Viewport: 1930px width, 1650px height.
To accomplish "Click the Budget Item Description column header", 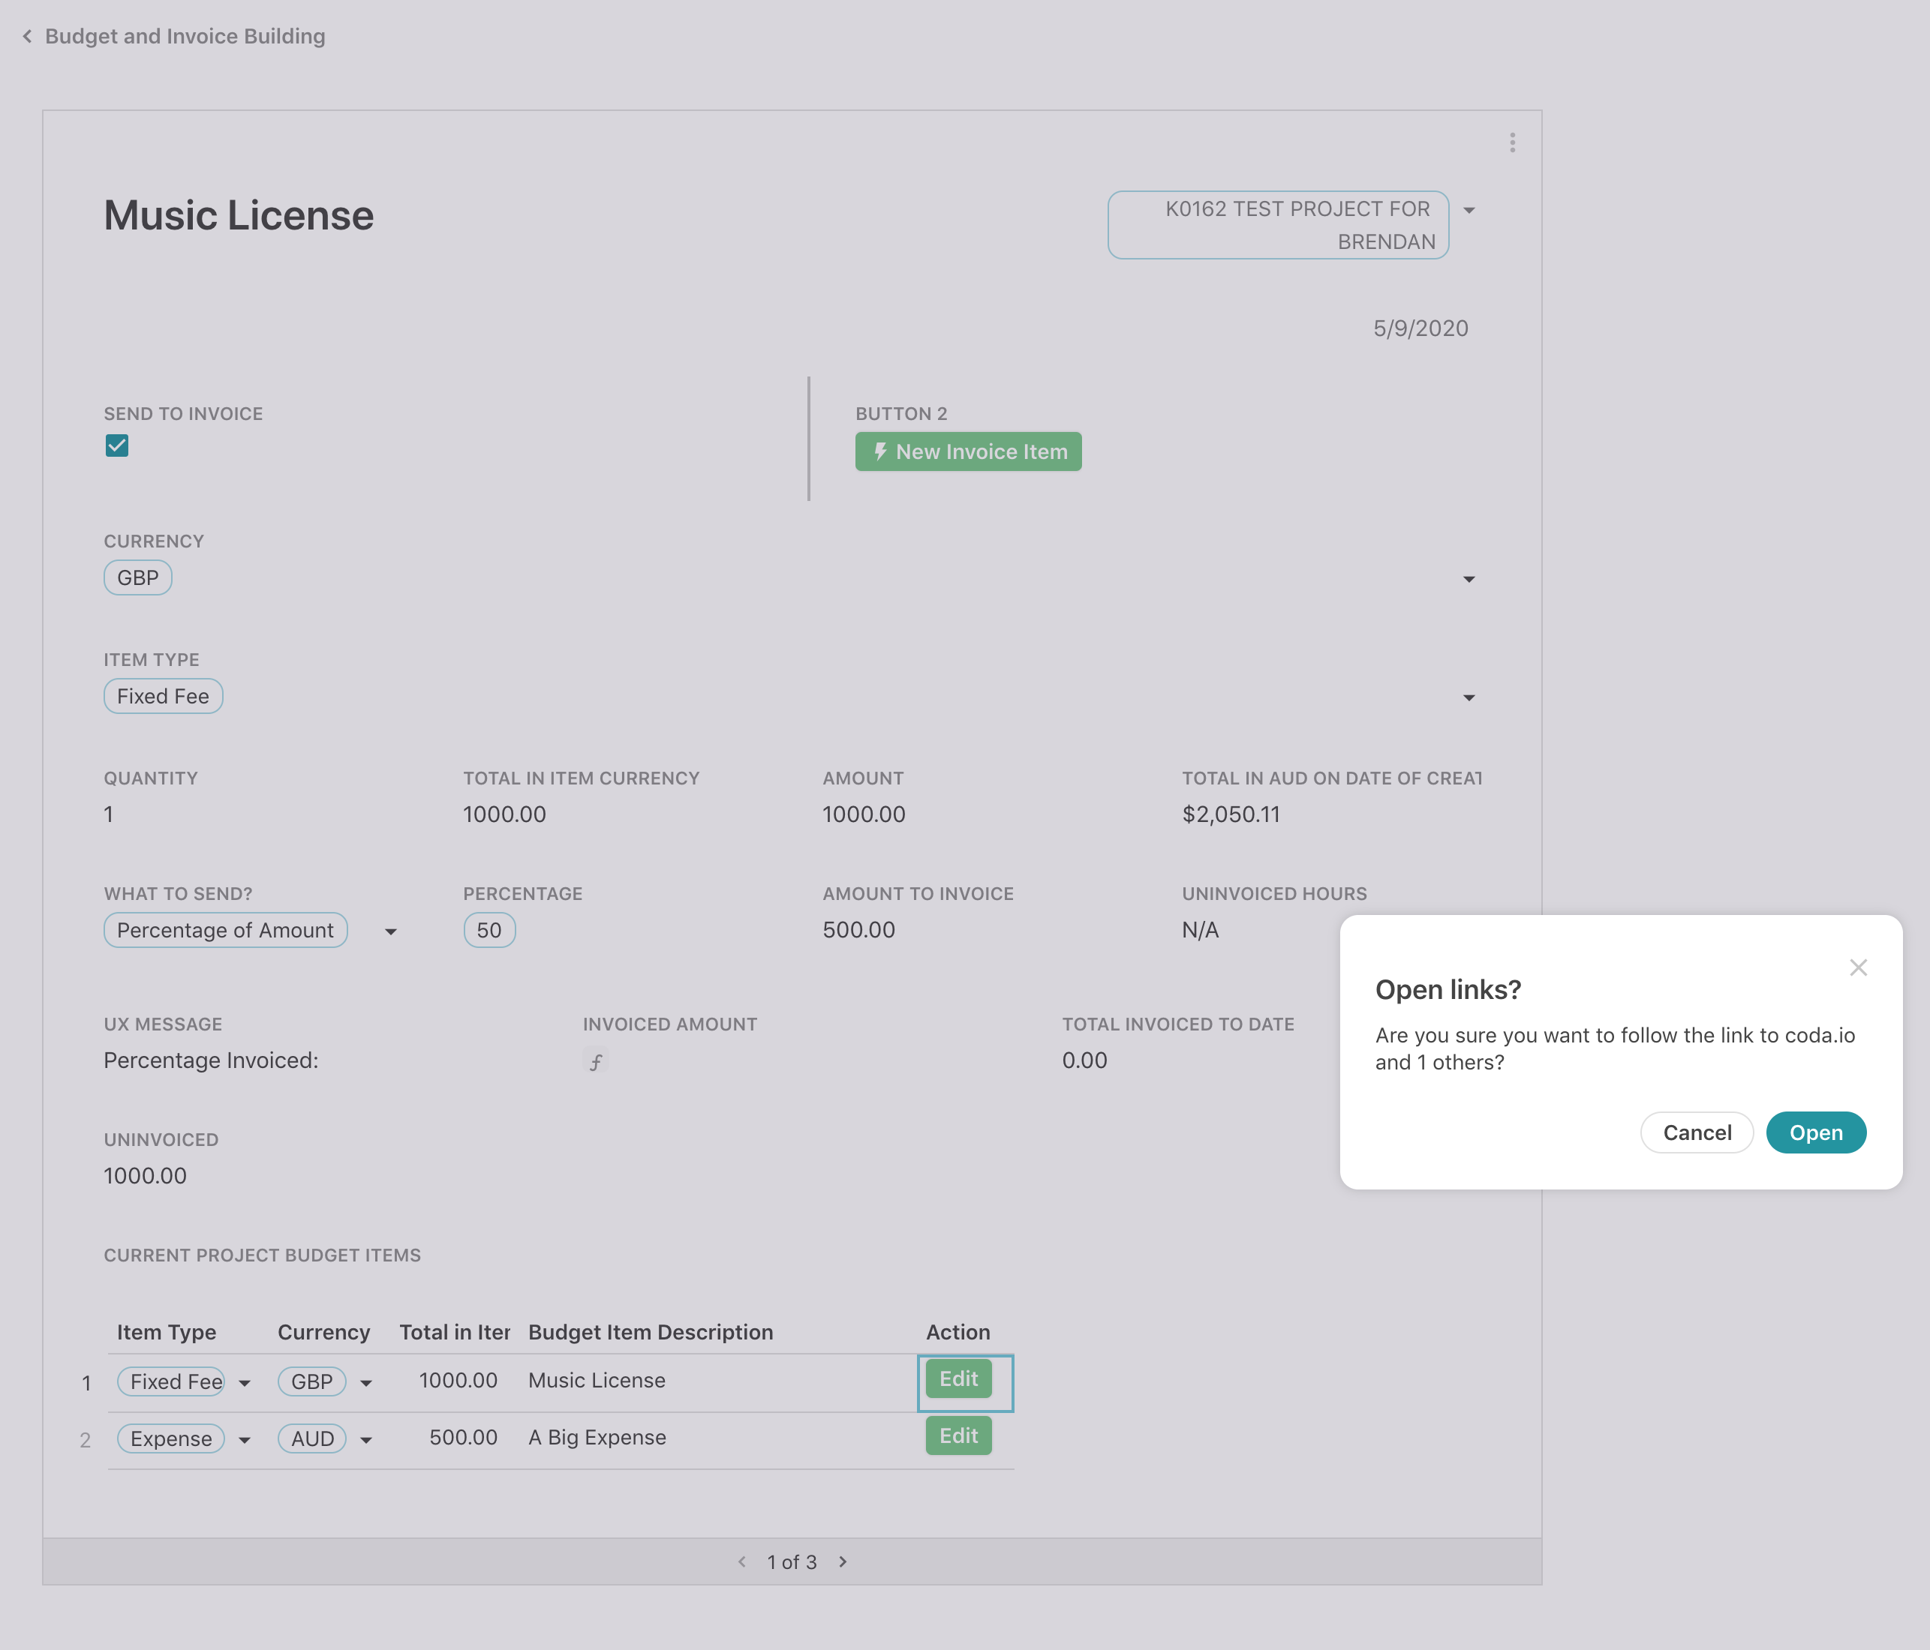I will pos(650,1331).
